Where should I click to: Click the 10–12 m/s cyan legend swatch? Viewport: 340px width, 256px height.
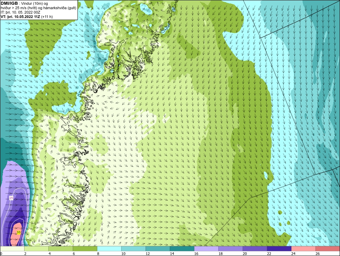(x=134, y=249)
